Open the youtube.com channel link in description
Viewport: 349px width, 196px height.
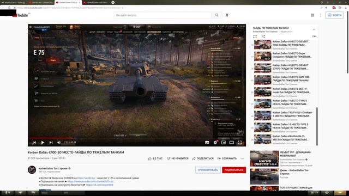point(91,181)
